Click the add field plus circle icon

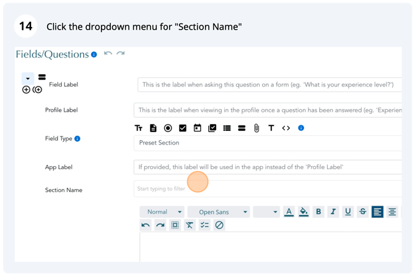tap(26, 90)
